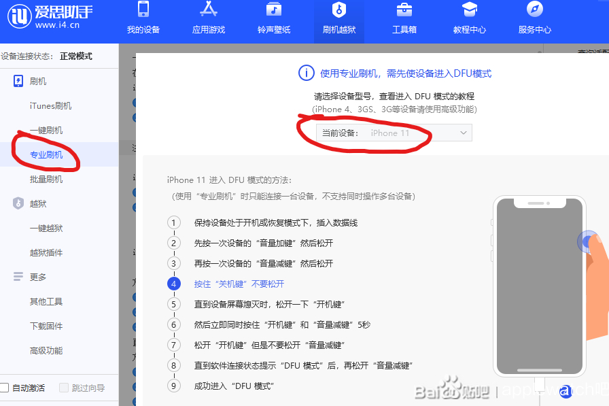
Task: Open 应用游戏 app store icon
Action: click(209, 9)
